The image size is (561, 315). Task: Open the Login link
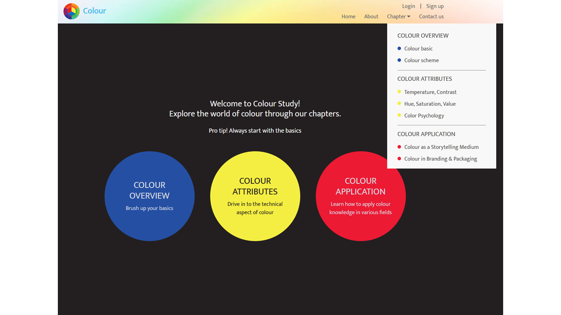coord(408,6)
